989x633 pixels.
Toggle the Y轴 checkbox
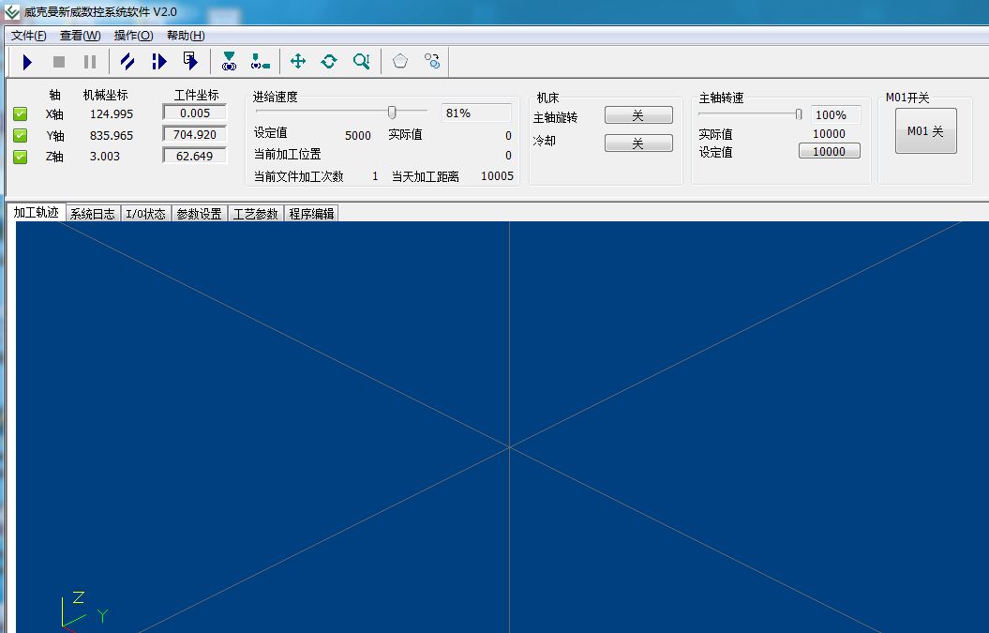21,135
